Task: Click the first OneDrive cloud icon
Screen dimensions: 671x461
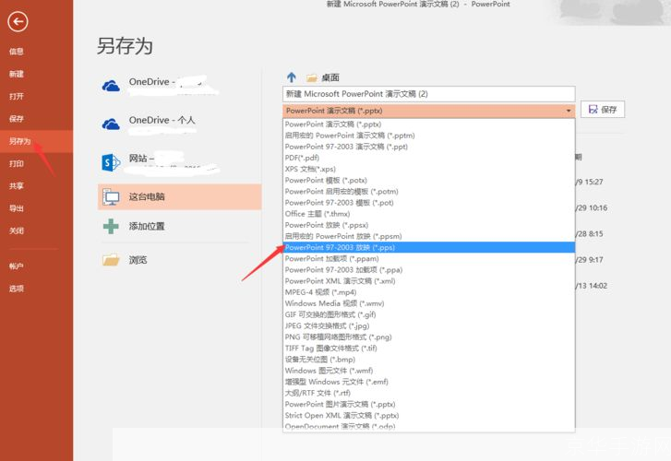Action: pyautogui.click(x=111, y=86)
